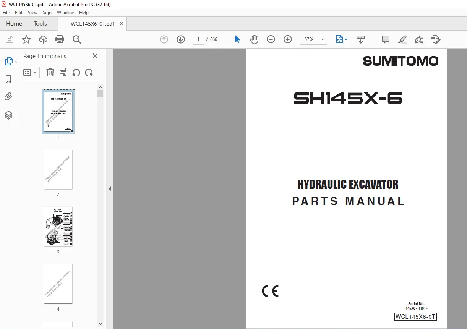Open the Window menu

[x=65, y=13]
